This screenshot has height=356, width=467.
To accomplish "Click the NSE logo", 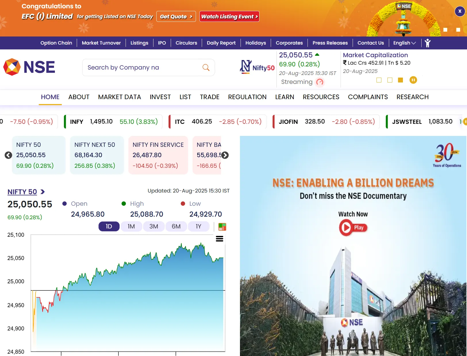I will click(29, 67).
